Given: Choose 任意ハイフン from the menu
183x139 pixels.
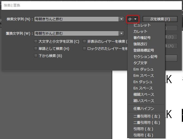Looking at the screenshot, I should 144,109.
